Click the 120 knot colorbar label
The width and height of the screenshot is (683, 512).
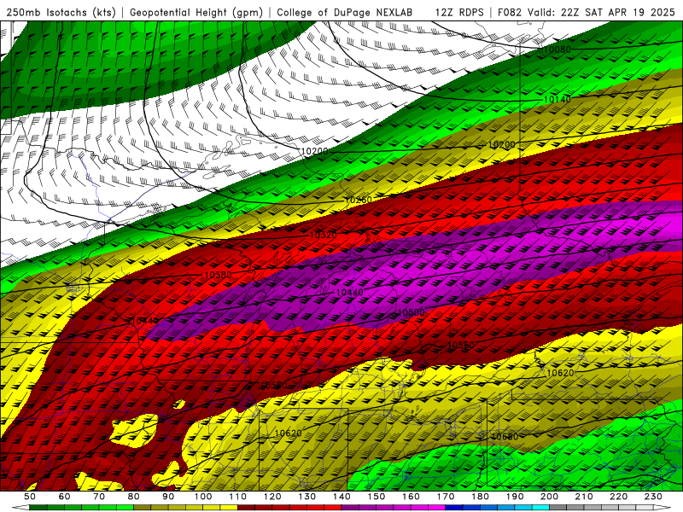(x=272, y=497)
